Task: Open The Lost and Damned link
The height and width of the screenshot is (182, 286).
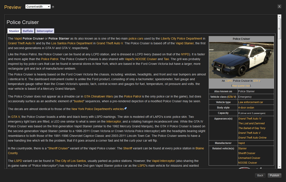Action: click(x=251, y=123)
